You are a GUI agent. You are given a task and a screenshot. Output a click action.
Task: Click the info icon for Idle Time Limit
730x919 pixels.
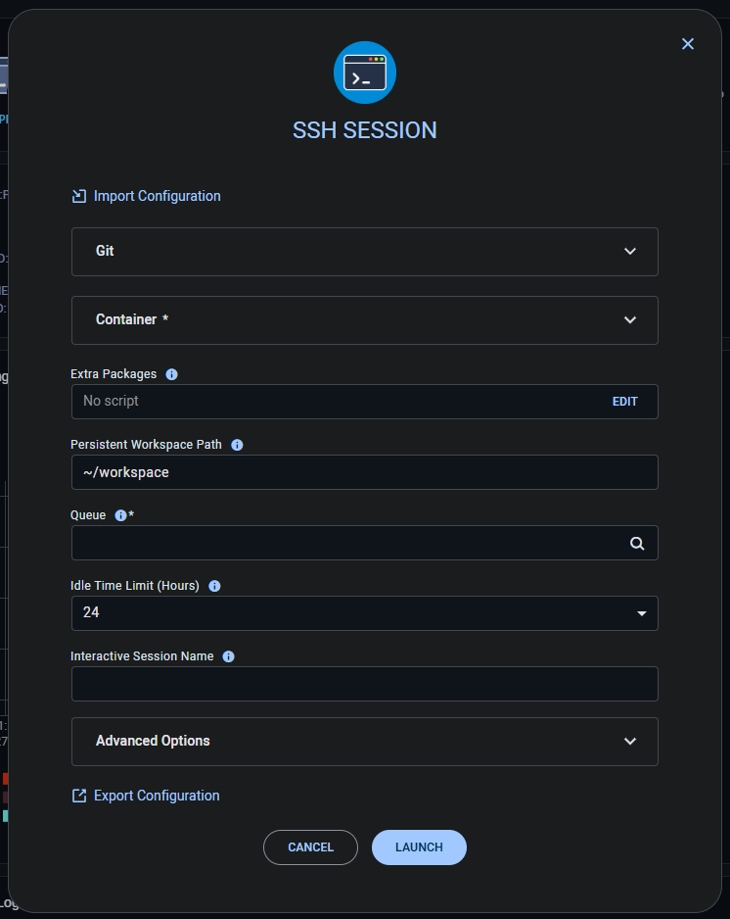click(214, 585)
